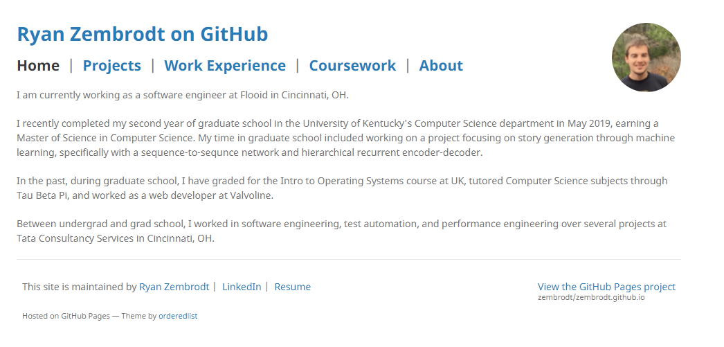
Task: Open the LinkedIn link
Action: point(242,287)
